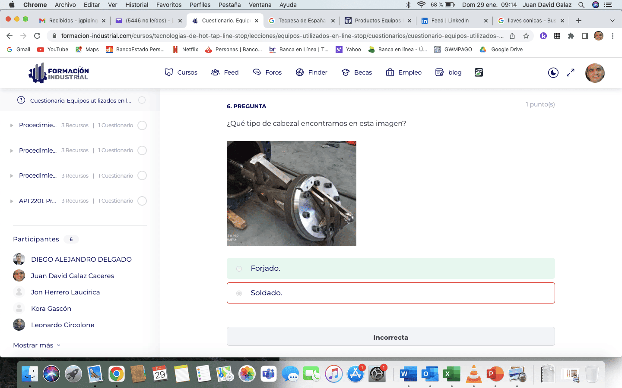Open the green square icon after blog
The image size is (622, 388).
point(479,72)
